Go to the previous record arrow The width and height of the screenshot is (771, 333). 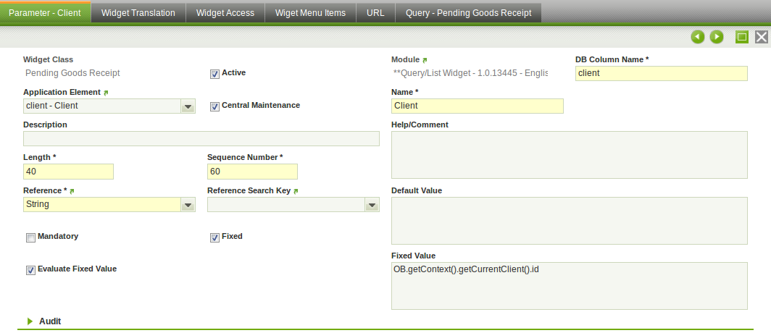click(698, 37)
